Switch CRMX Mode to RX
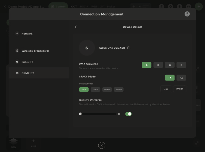The height and width of the screenshot is (152, 205). coord(181,78)
